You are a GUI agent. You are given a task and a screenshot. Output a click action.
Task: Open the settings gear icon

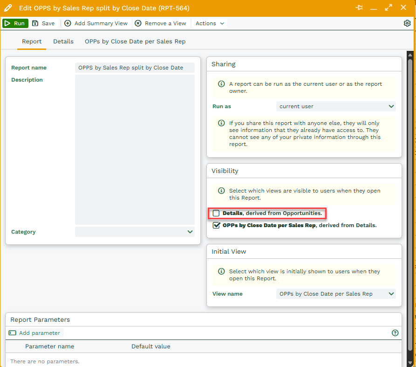(x=407, y=23)
